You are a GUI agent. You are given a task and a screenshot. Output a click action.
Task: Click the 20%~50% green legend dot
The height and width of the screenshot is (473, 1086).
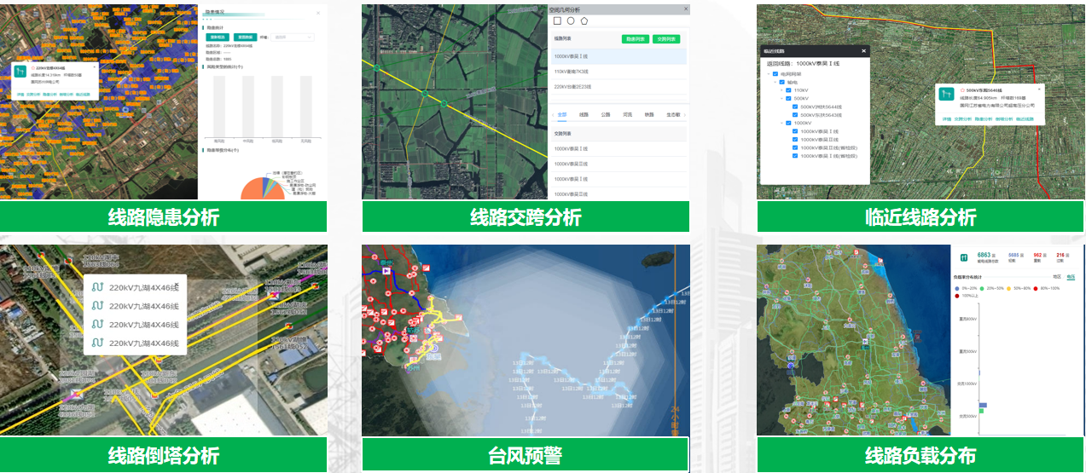tap(982, 288)
